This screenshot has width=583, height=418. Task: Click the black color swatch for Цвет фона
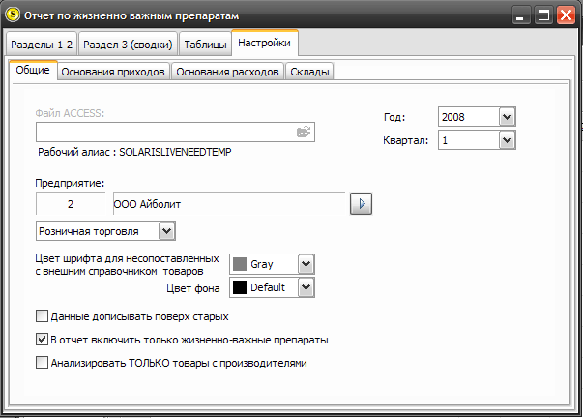pos(240,287)
